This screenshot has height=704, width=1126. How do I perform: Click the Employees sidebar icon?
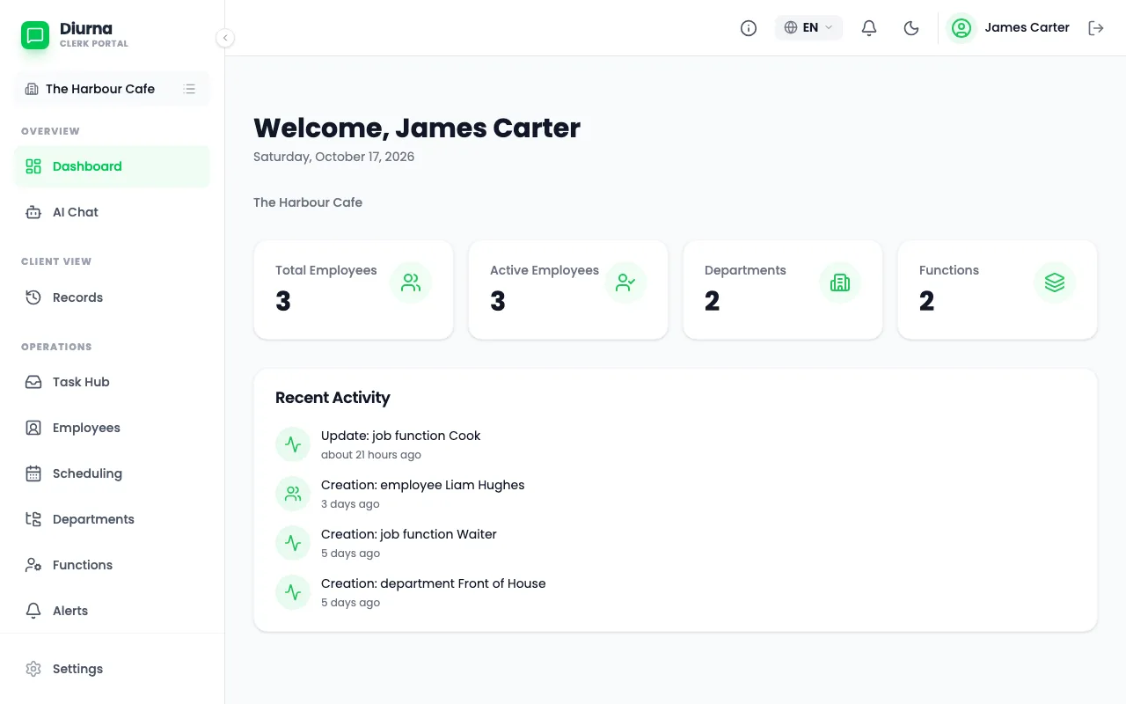click(33, 428)
